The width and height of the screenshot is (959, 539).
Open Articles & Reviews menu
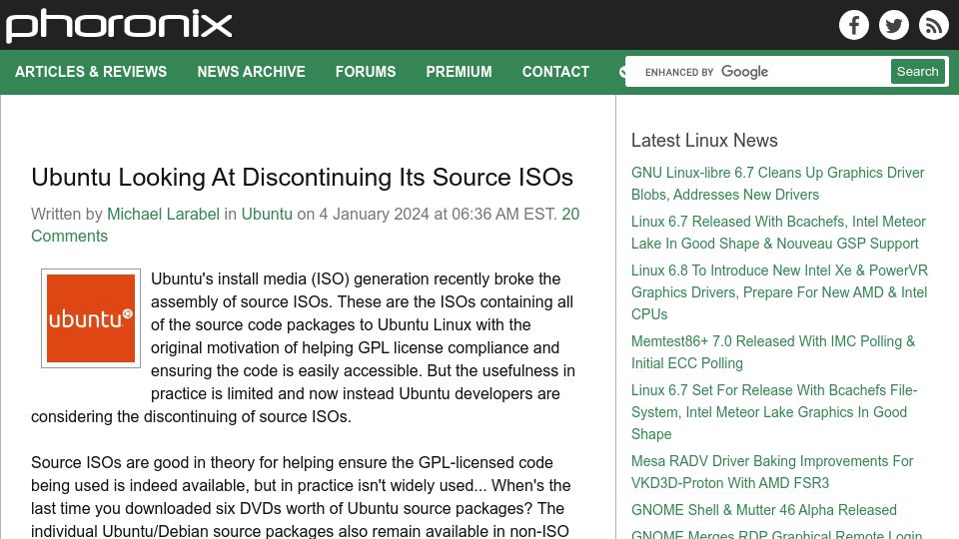tap(91, 72)
